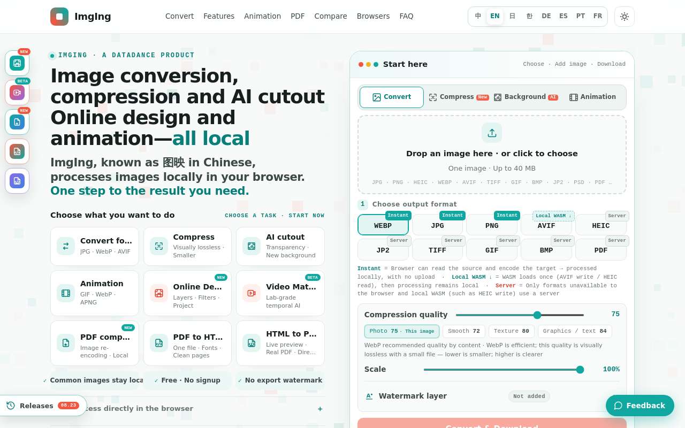This screenshot has height=428, width=685.
Task: Click the ImgIng brand name link
Action: pyautogui.click(x=93, y=17)
